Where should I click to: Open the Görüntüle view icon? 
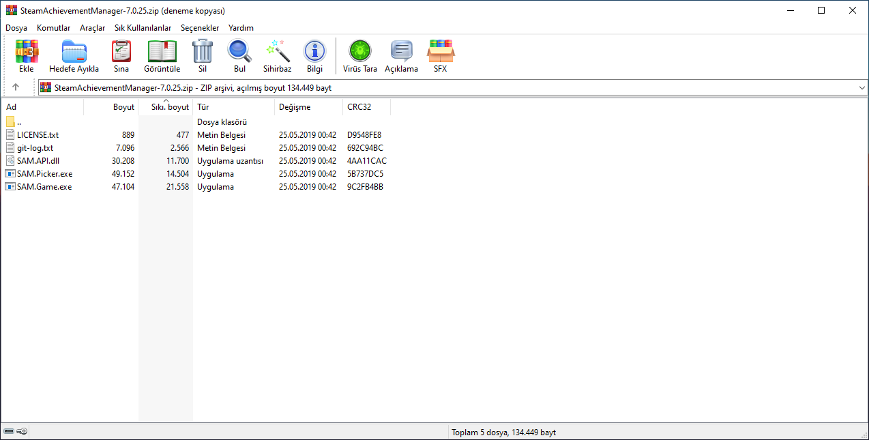[x=162, y=51]
